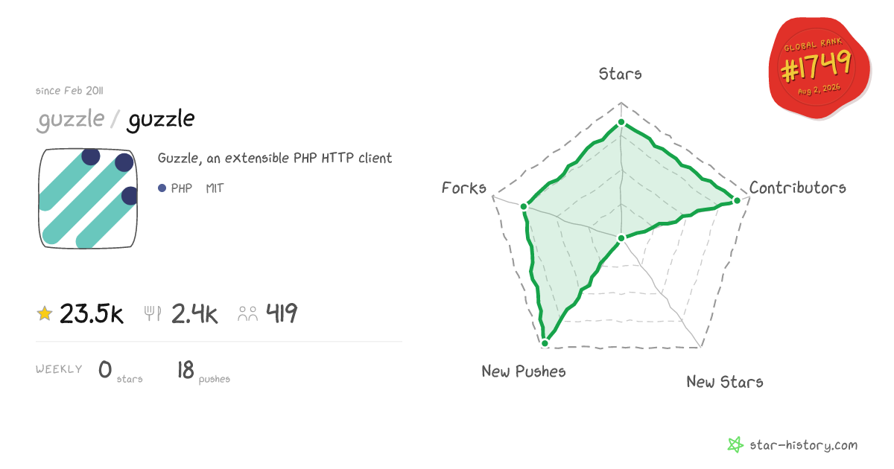Click the Stars data point on radar chart
The height and width of the screenshot is (469, 894).
621,124
